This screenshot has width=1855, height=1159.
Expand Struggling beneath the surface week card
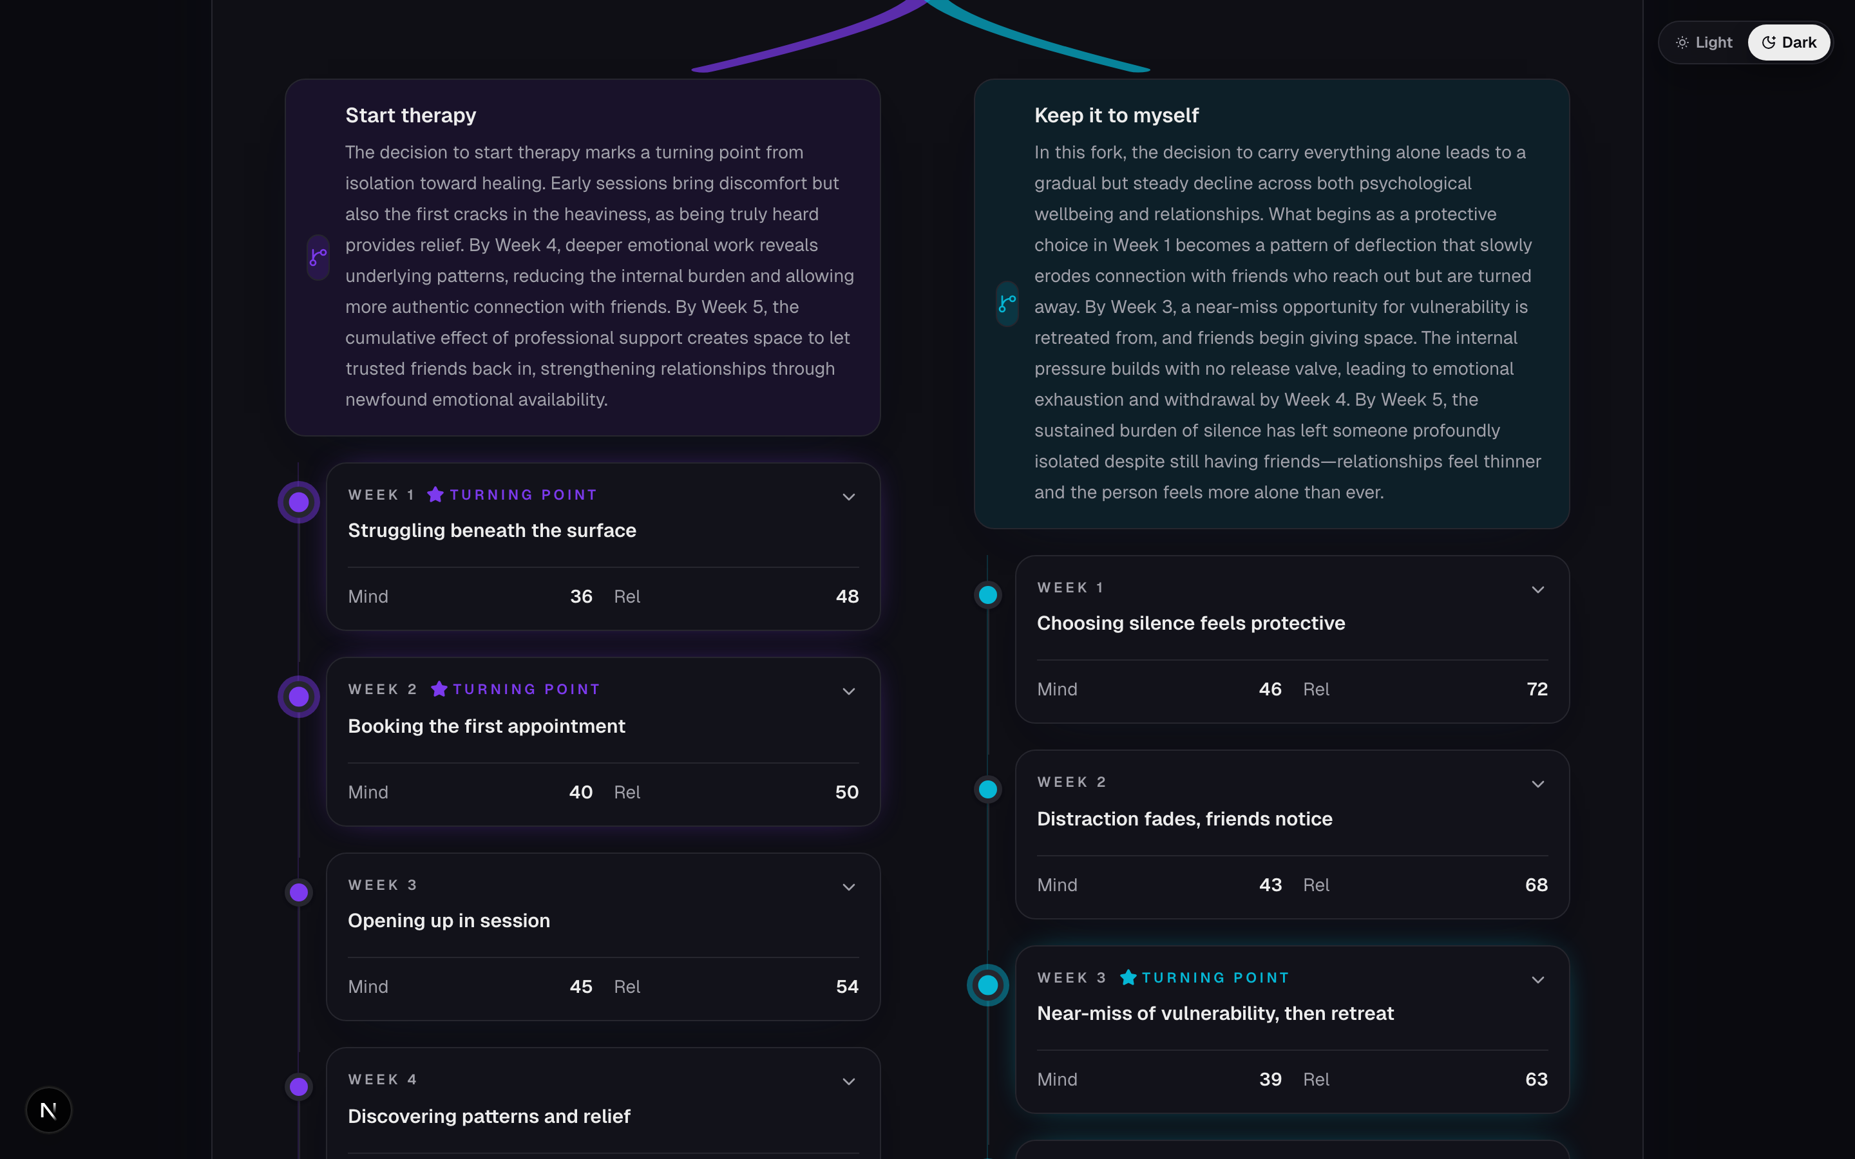pyautogui.click(x=848, y=496)
